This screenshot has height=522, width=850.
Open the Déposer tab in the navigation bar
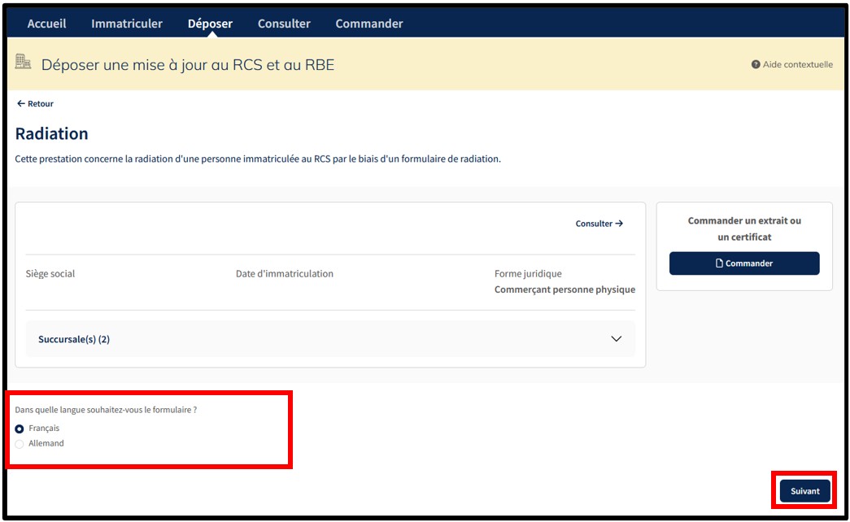[x=210, y=24]
